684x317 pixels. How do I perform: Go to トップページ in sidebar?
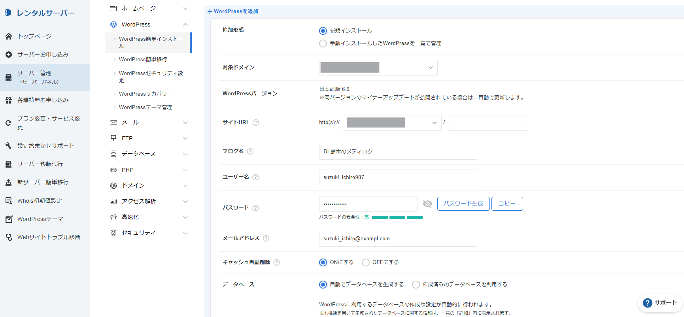click(x=34, y=36)
